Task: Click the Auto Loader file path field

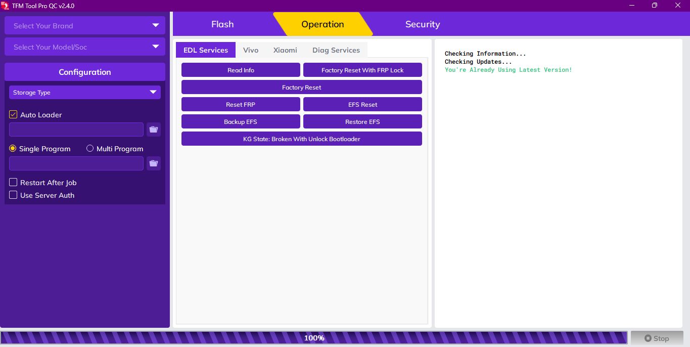Action: tap(76, 129)
